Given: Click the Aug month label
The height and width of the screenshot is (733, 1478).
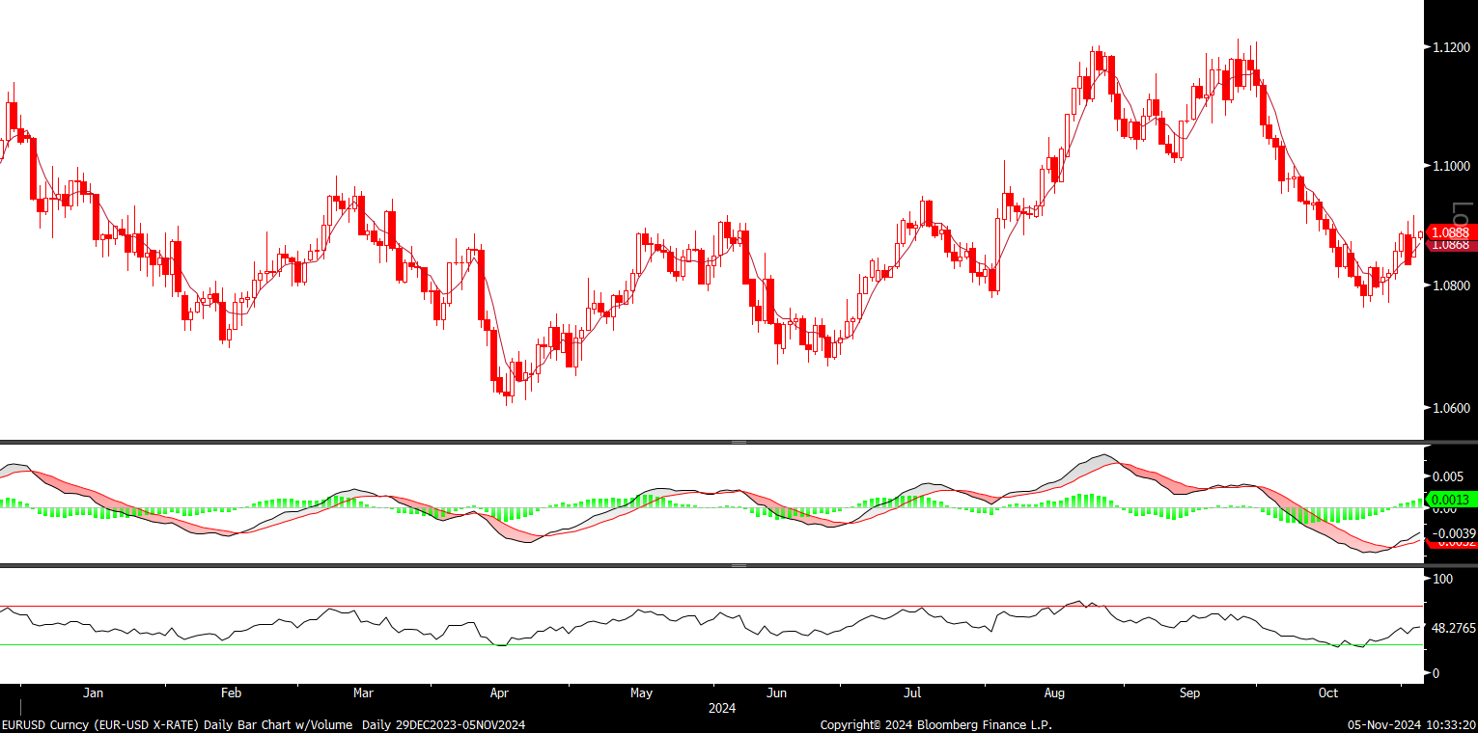Looking at the screenshot, I should tap(1054, 692).
